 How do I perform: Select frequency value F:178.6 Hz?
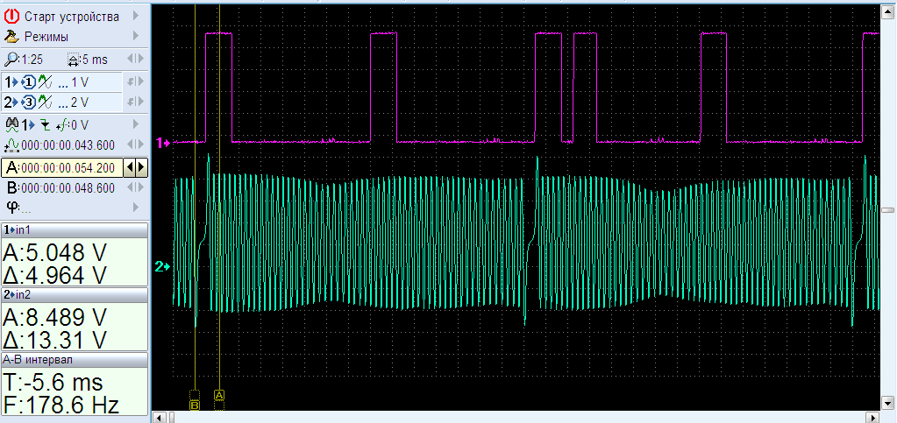61,405
